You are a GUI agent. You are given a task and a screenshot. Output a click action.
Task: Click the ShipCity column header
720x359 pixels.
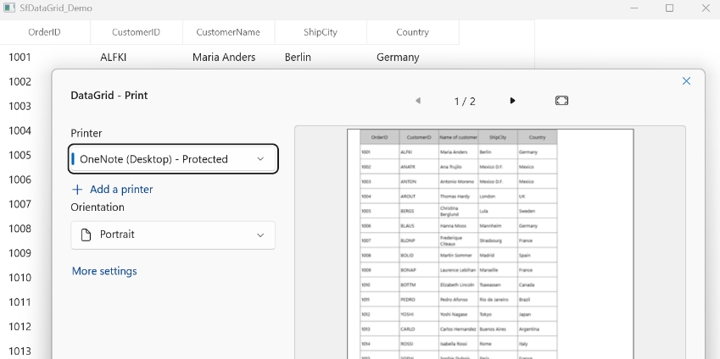(321, 32)
